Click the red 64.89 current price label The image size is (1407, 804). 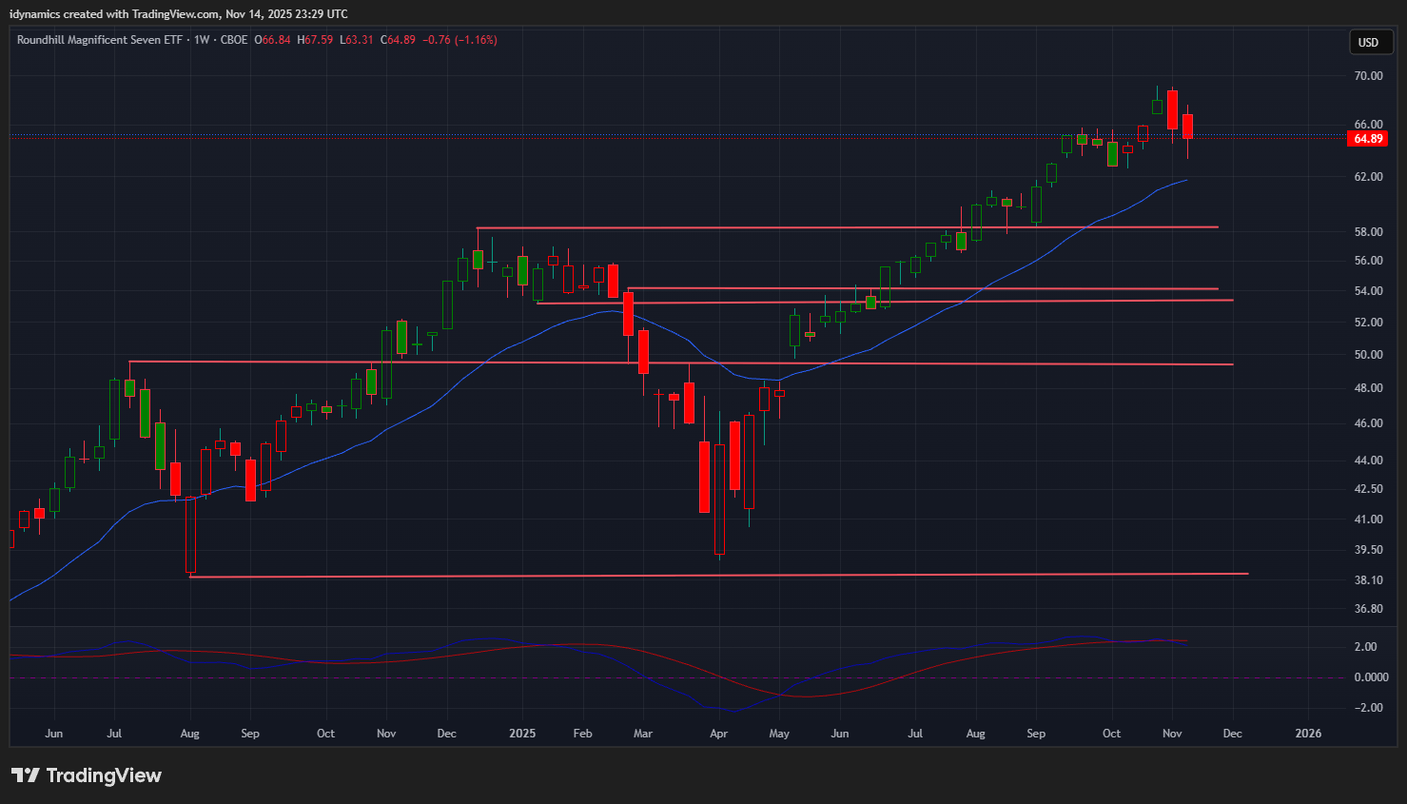1368,139
